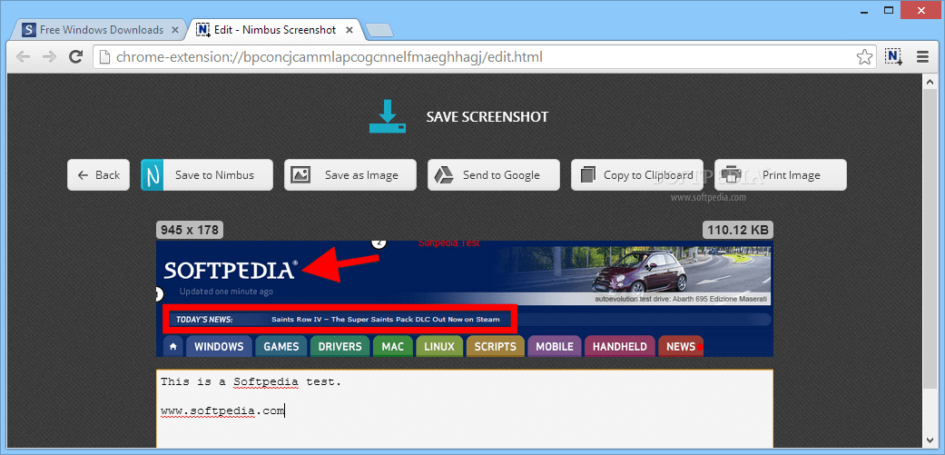The height and width of the screenshot is (455, 945).
Task: Select the Edit - Nimbus Screenshot tab
Action: [274, 30]
